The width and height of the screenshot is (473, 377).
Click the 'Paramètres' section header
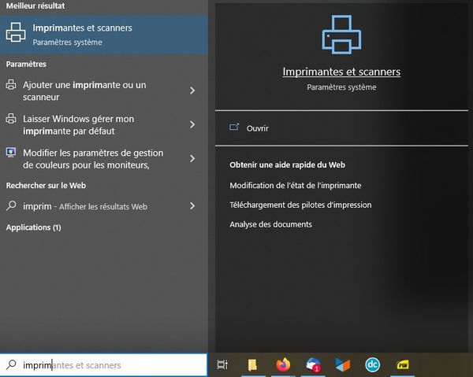pos(26,64)
